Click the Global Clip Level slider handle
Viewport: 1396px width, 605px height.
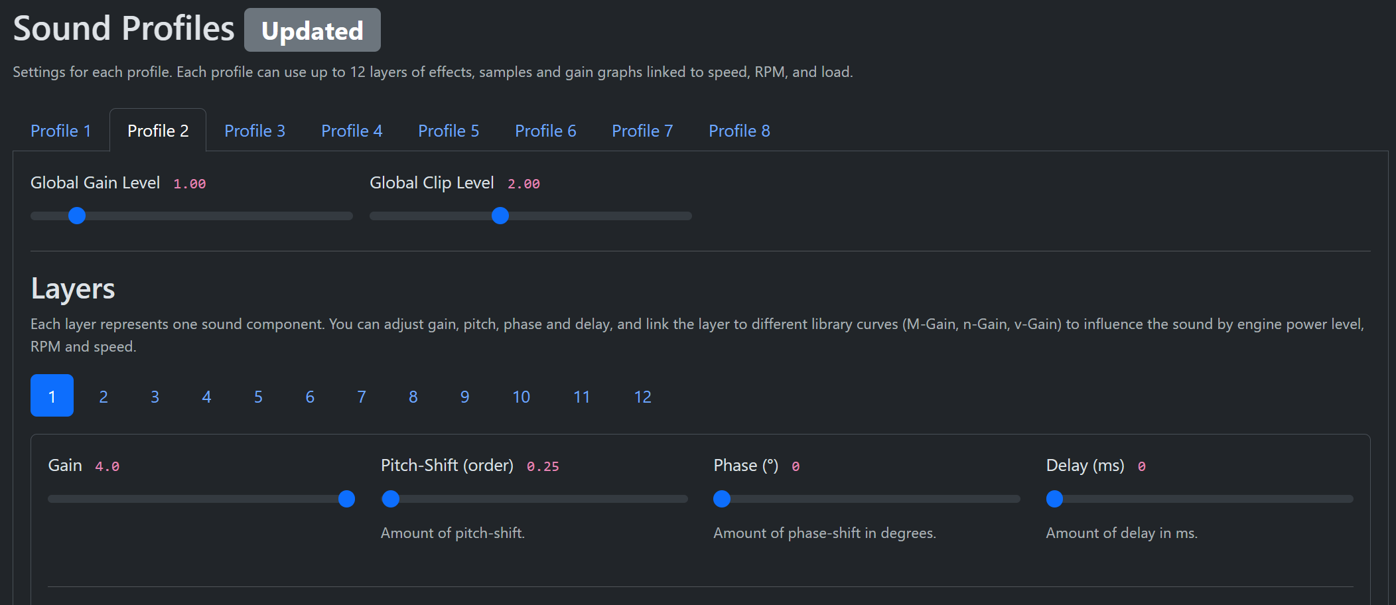click(500, 216)
